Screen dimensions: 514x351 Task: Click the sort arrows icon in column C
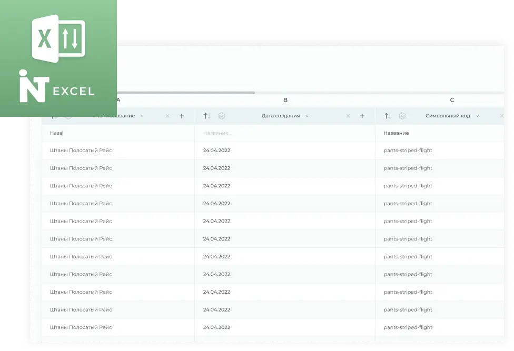[388, 116]
